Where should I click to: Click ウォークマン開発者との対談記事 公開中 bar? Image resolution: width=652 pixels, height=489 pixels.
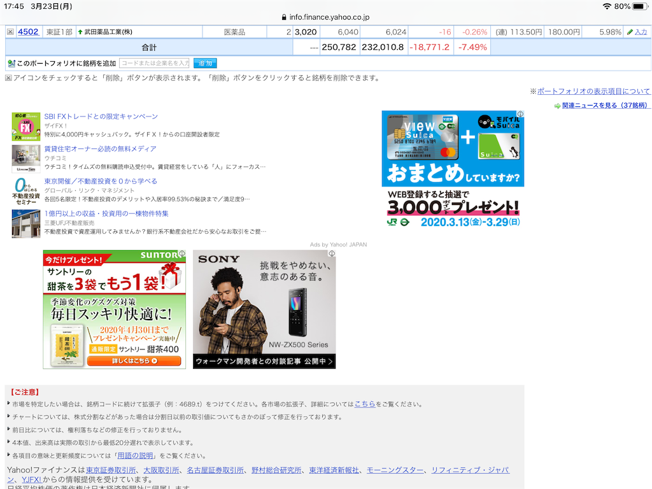pos(264,362)
